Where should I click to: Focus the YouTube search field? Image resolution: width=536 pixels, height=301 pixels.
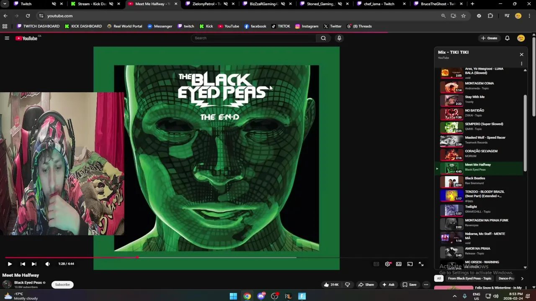[x=253, y=38]
